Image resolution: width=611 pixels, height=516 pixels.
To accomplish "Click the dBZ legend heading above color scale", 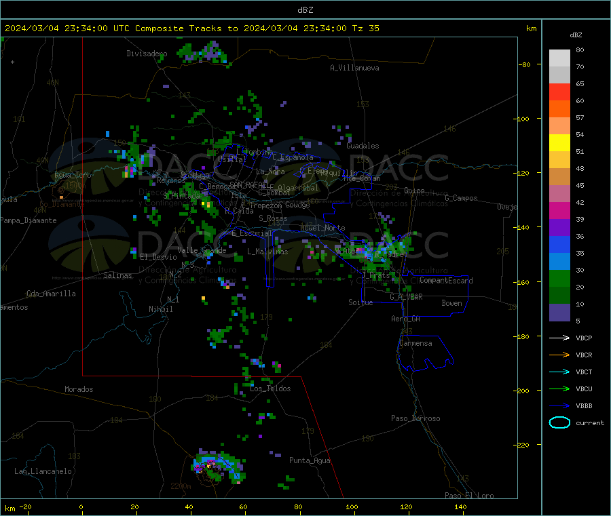I will (576, 35).
